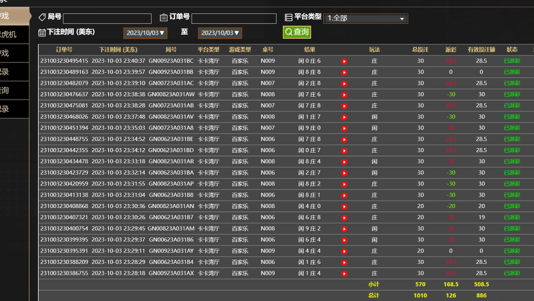The height and width of the screenshot is (301, 534).
Task: Play video for order 231003230386755
Action: pos(344,274)
